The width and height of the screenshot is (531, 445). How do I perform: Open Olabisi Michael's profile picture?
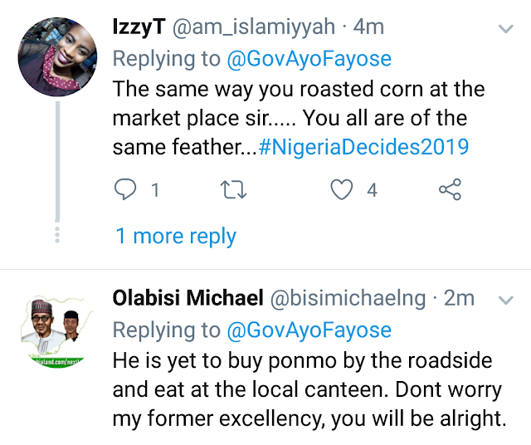(x=56, y=330)
